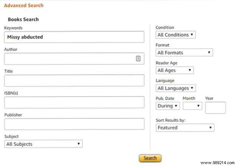Viewport: 240px width, 166px height.
Task: Click the Books Search heading
Action: (x=23, y=19)
